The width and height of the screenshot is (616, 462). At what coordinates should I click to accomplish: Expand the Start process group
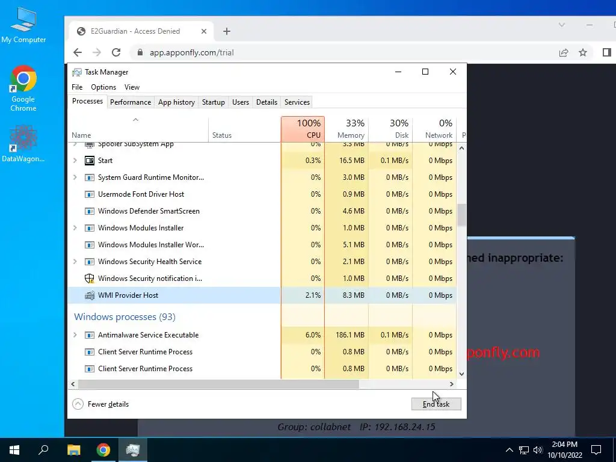click(75, 160)
